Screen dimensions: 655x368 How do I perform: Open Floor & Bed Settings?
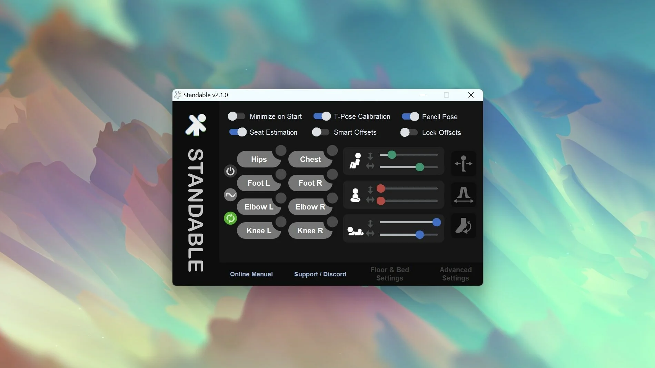pos(389,274)
